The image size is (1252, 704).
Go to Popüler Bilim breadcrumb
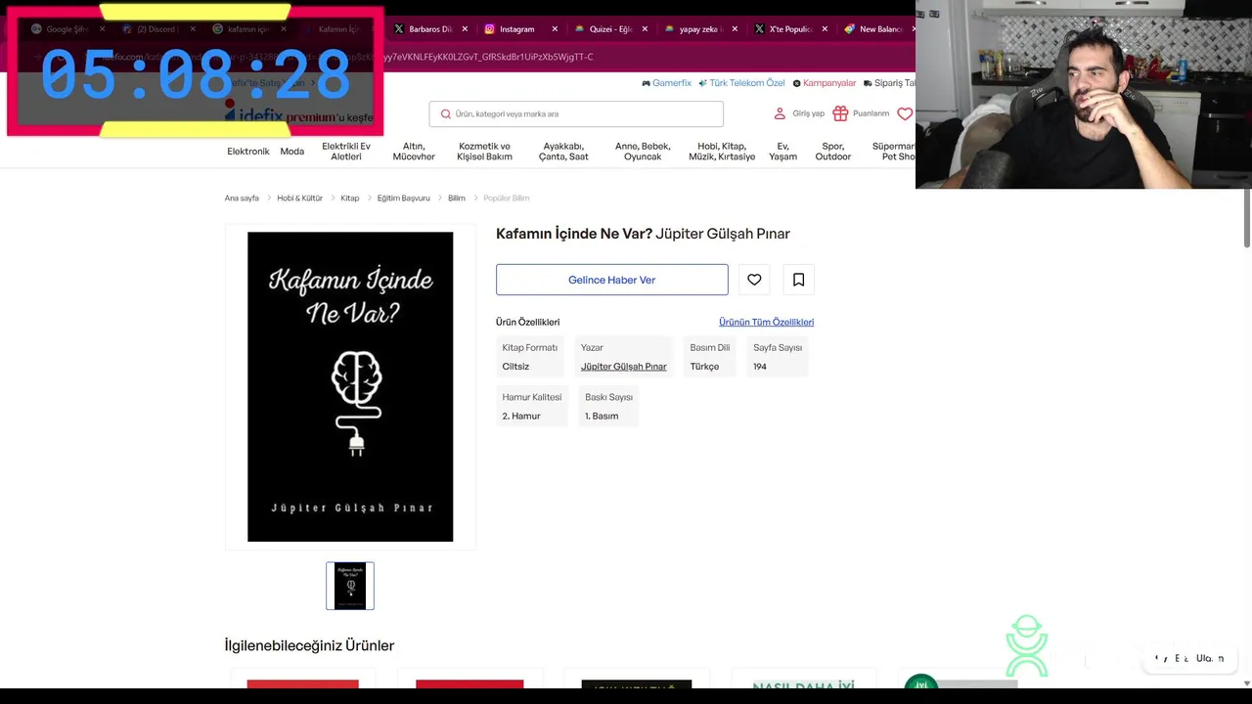pyautogui.click(x=506, y=198)
